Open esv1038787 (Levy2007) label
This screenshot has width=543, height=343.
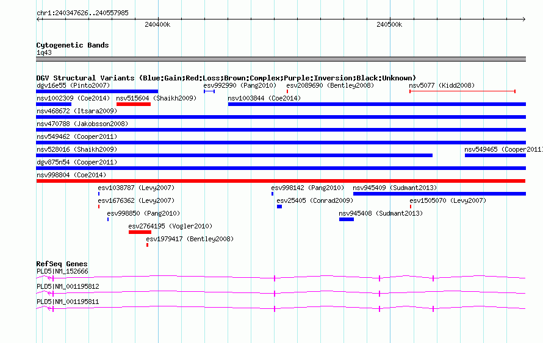point(136,188)
